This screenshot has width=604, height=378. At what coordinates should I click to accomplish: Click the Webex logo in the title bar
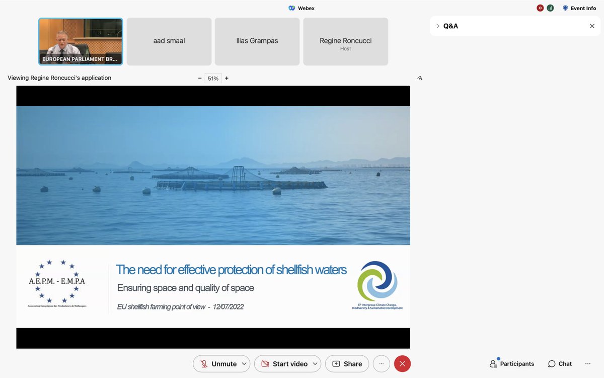coord(292,8)
